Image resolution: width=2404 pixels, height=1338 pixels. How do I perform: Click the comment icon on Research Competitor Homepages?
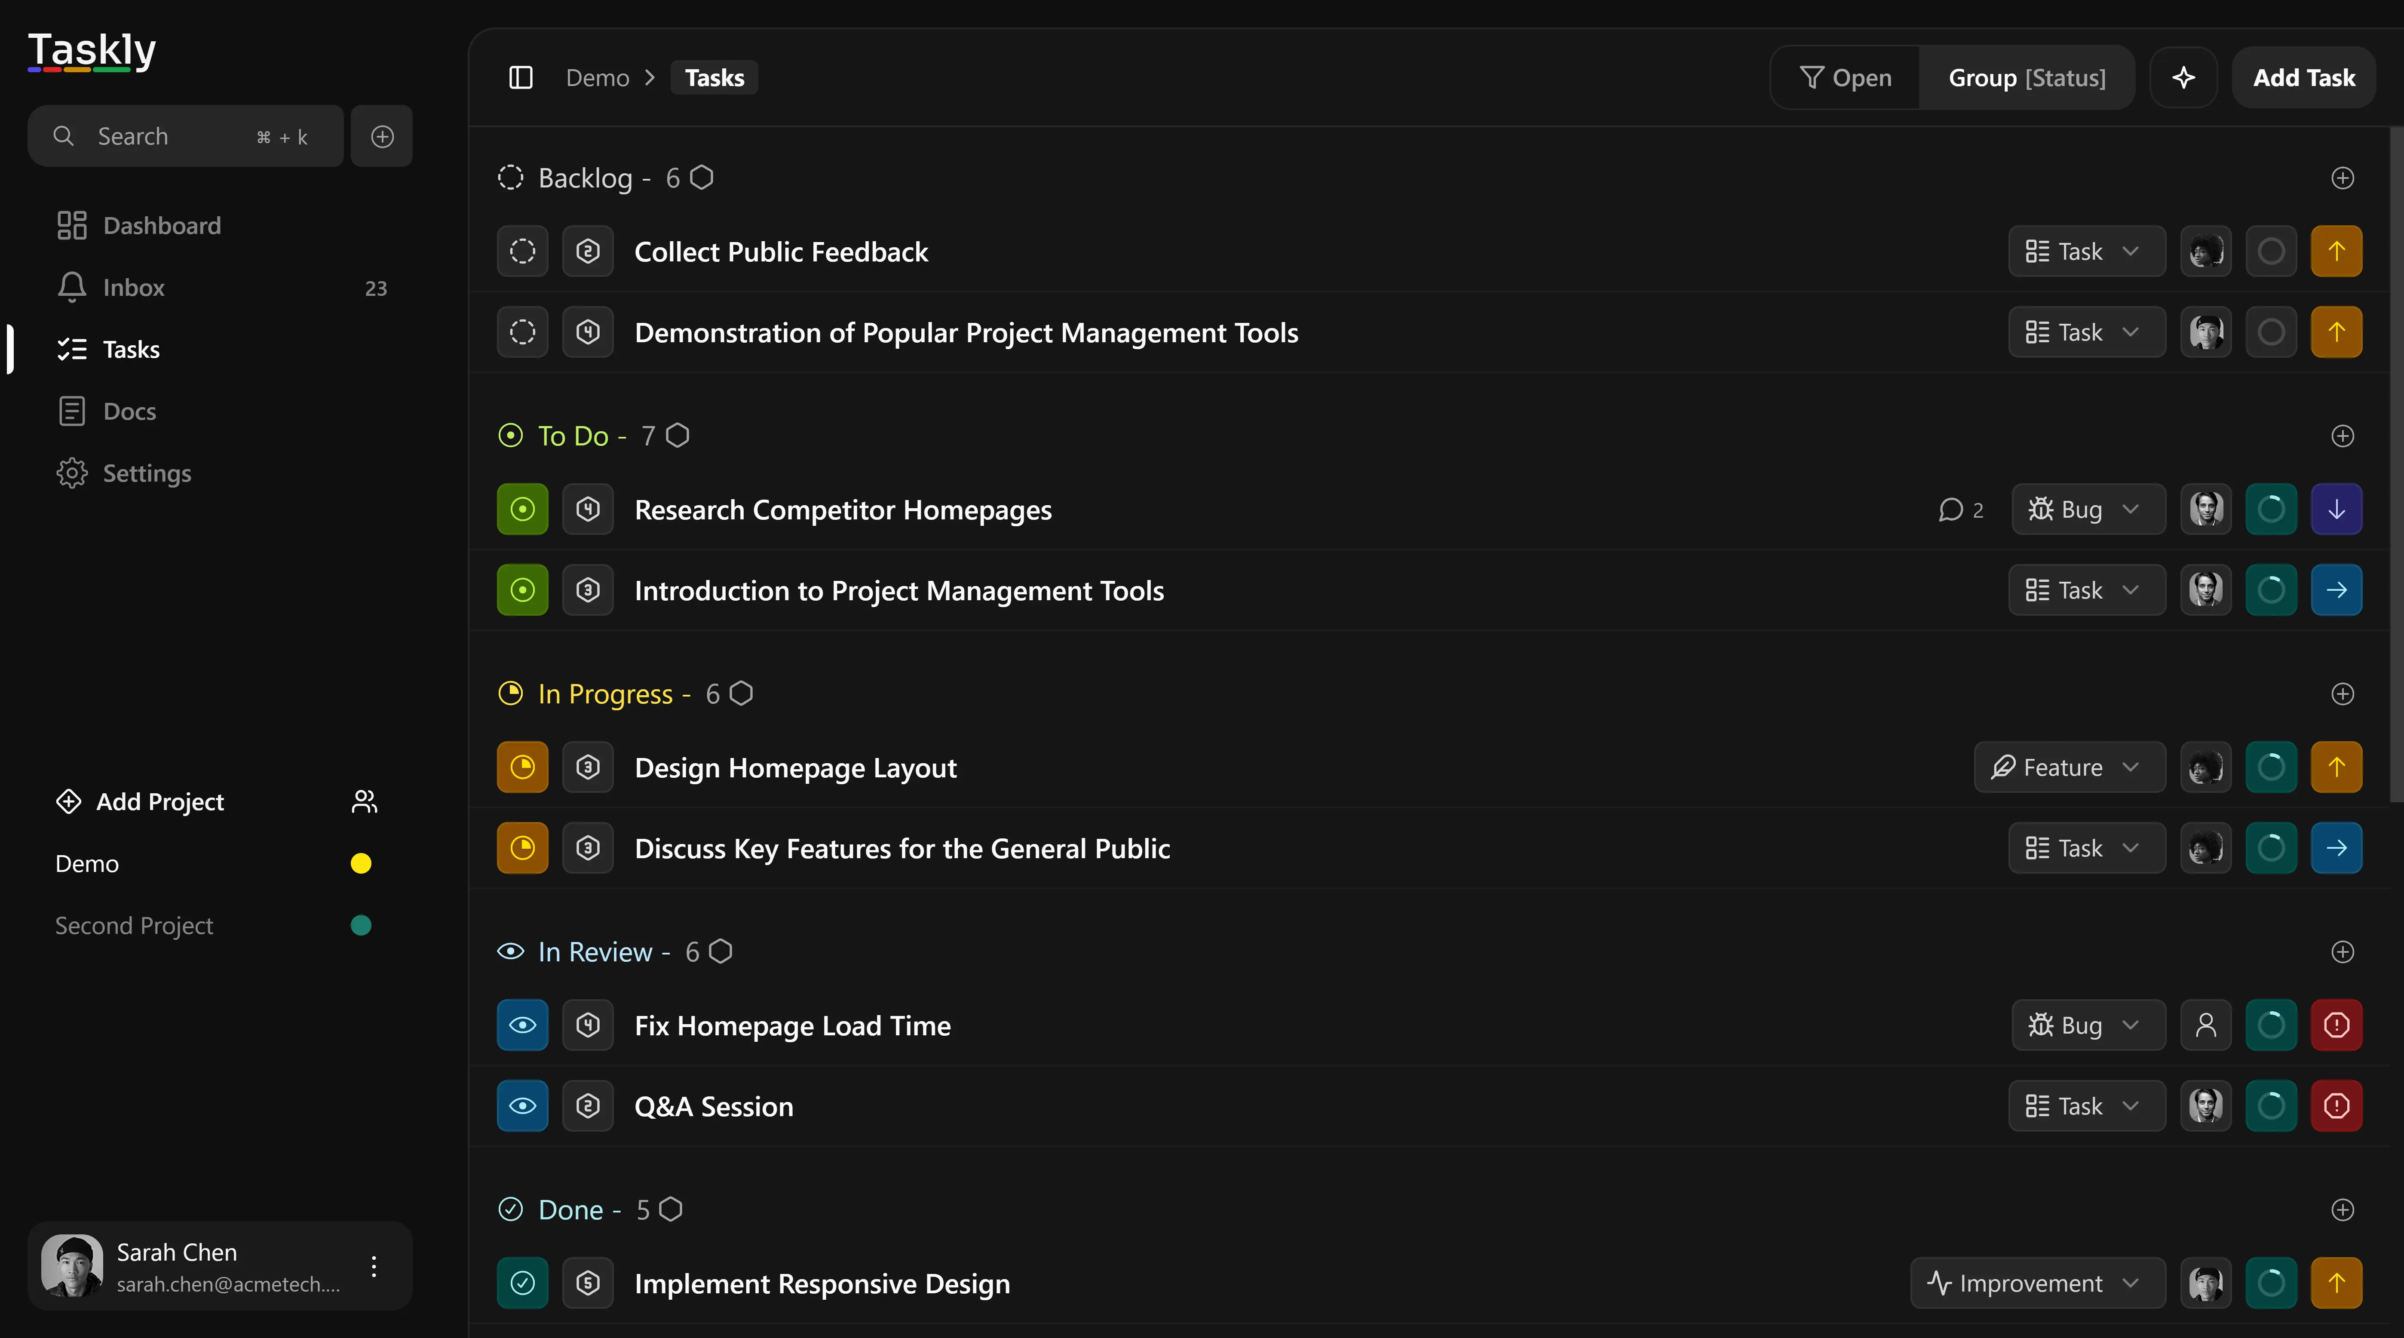coord(1951,509)
